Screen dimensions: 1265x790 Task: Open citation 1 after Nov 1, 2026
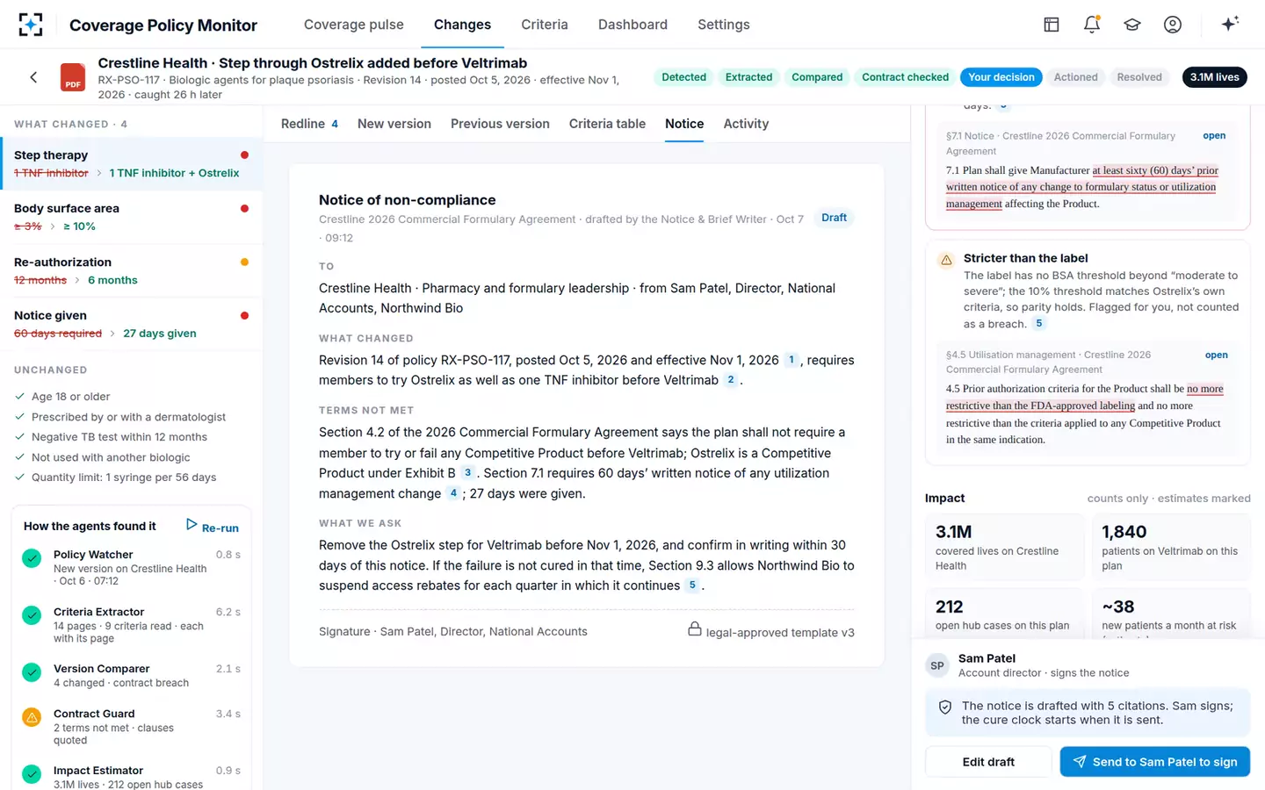pos(791,360)
